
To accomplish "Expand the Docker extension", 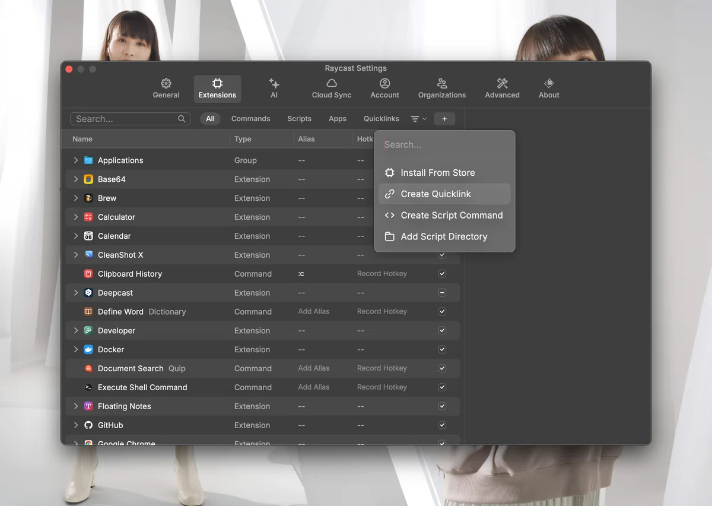I will (76, 350).
